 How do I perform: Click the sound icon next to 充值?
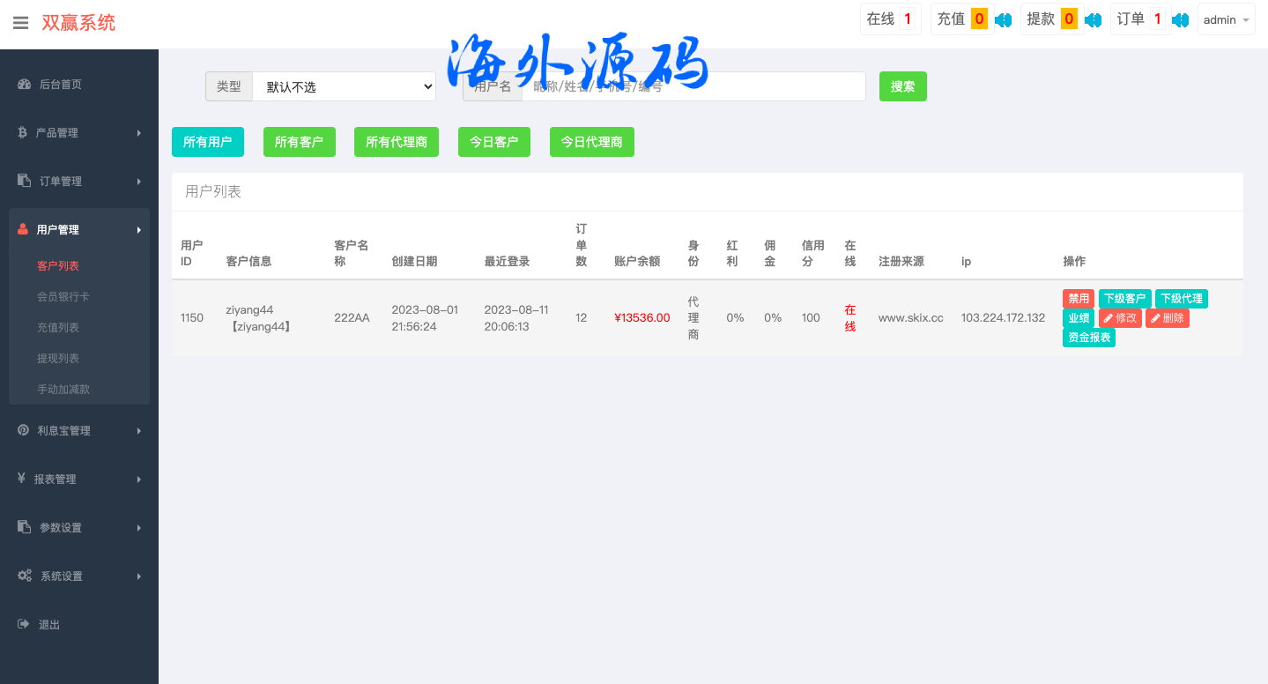coord(1003,19)
